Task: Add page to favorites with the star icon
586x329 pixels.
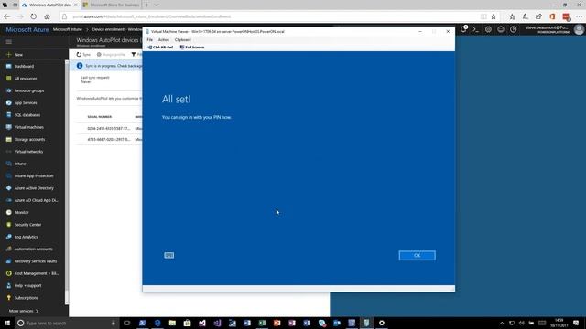Action: click(x=494, y=16)
